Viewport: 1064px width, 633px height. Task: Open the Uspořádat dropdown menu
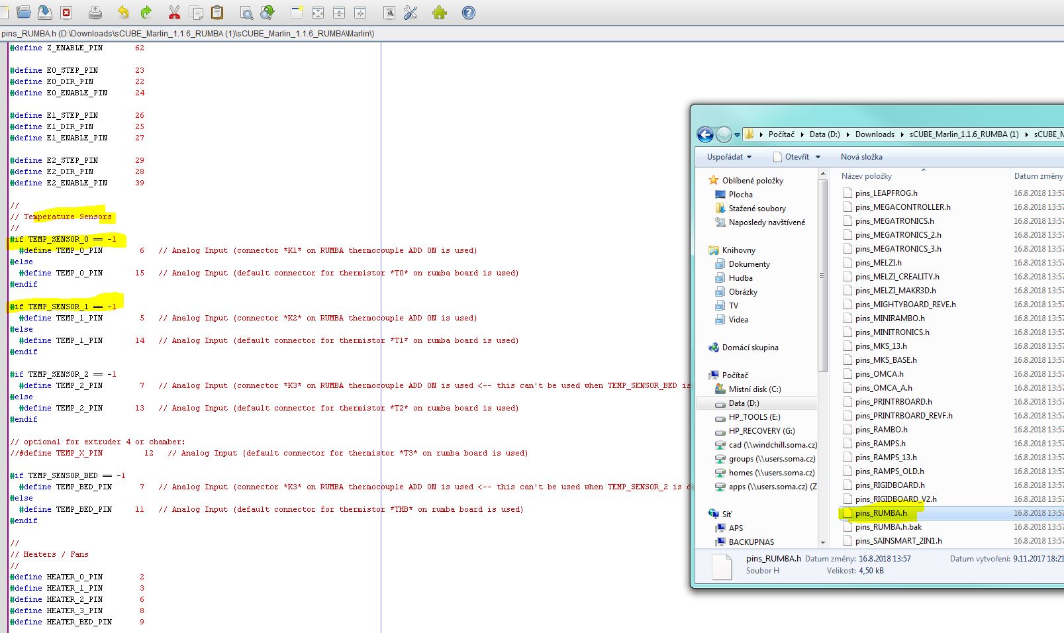coord(729,157)
